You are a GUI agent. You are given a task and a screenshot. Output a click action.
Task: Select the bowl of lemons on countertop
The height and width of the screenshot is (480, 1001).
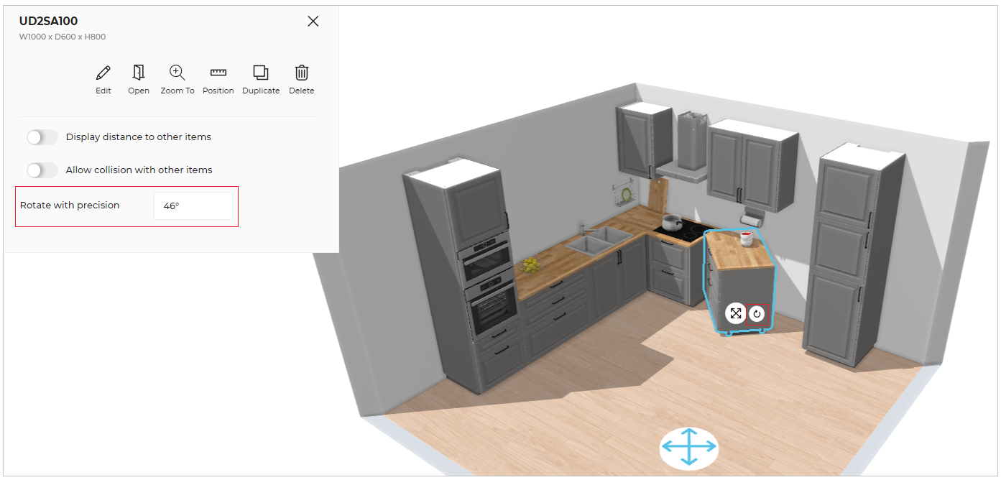(x=531, y=265)
